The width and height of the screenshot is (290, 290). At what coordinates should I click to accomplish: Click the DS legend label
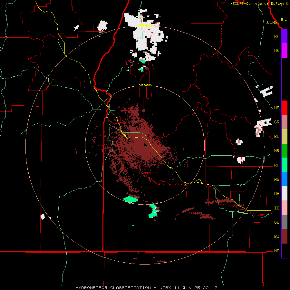(x=276, y=194)
